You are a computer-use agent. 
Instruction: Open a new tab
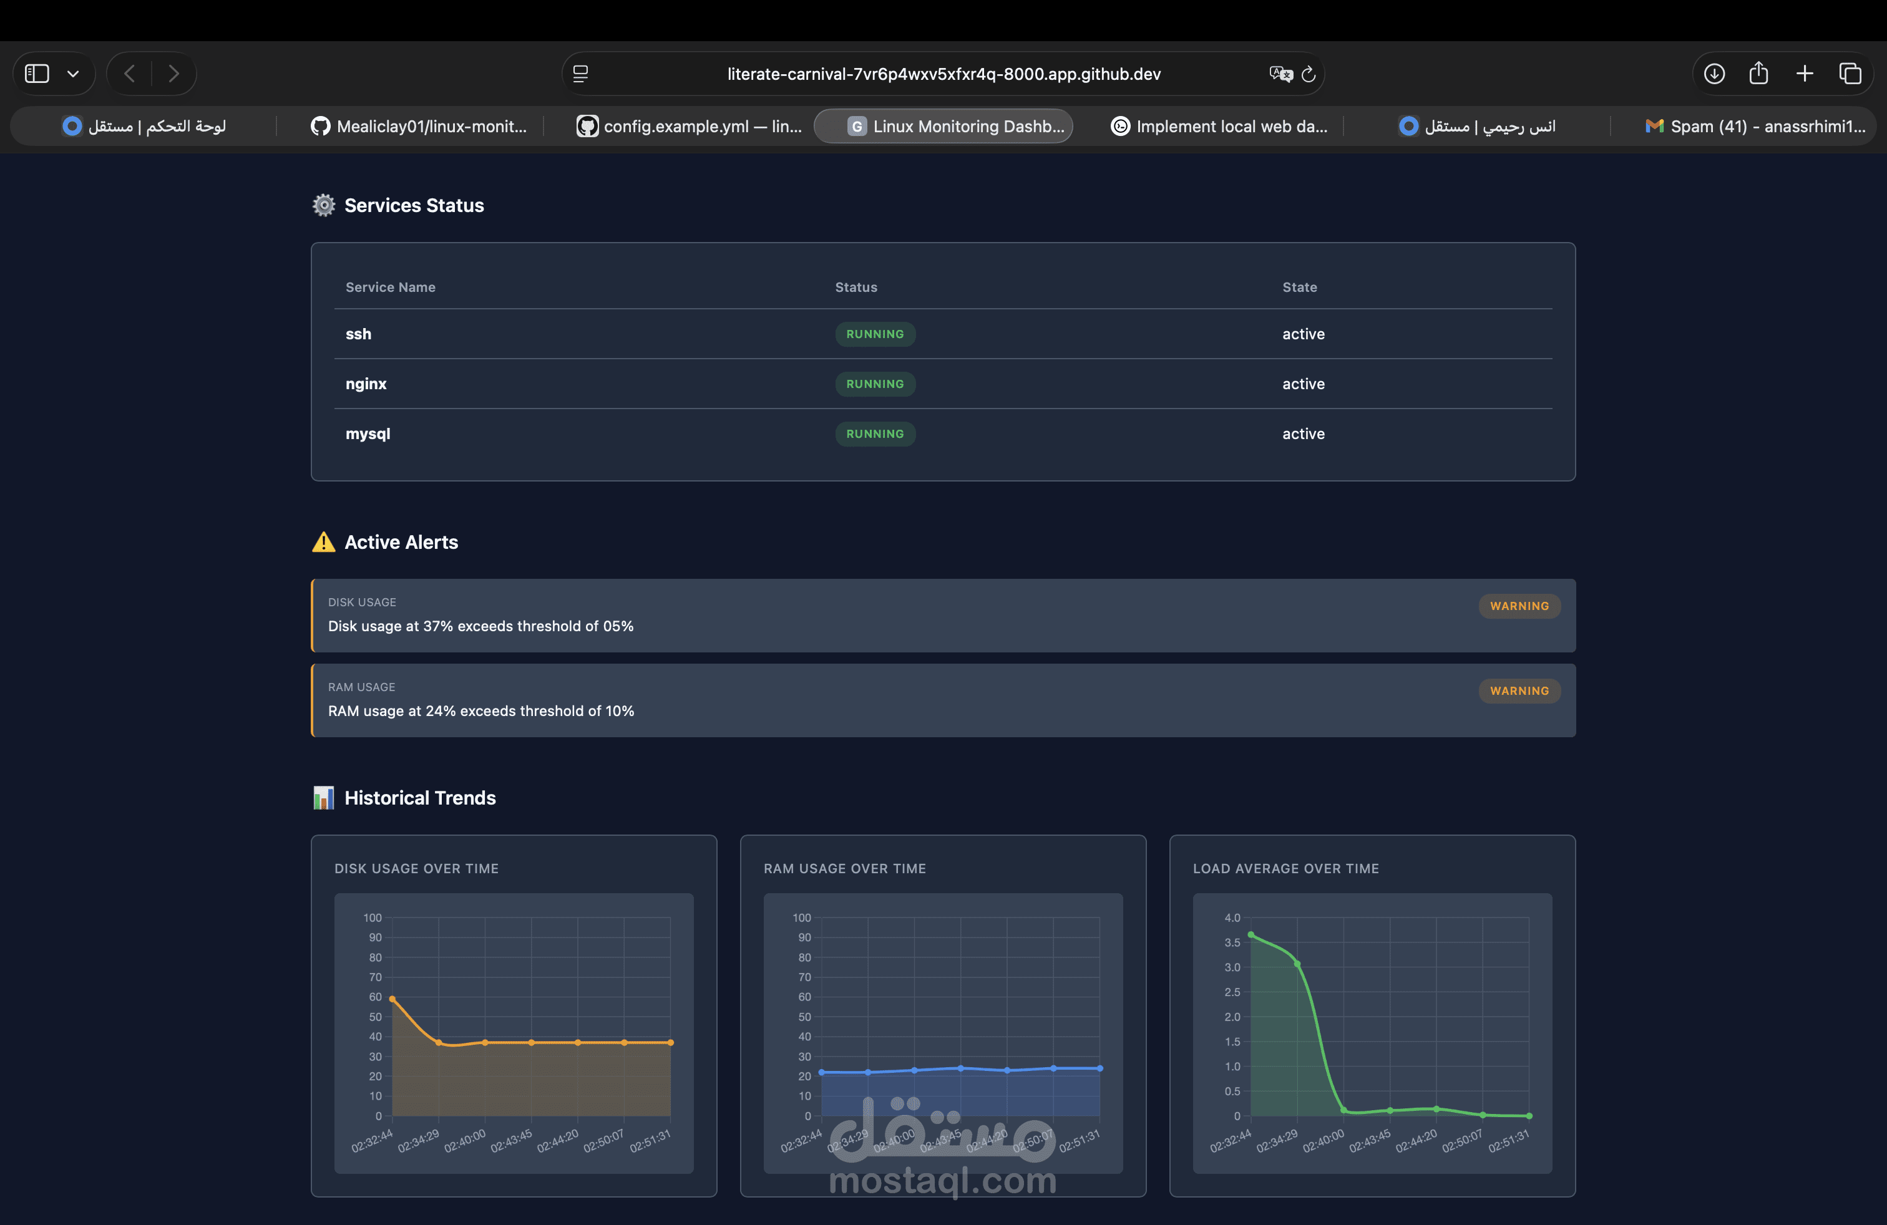pyautogui.click(x=1805, y=74)
